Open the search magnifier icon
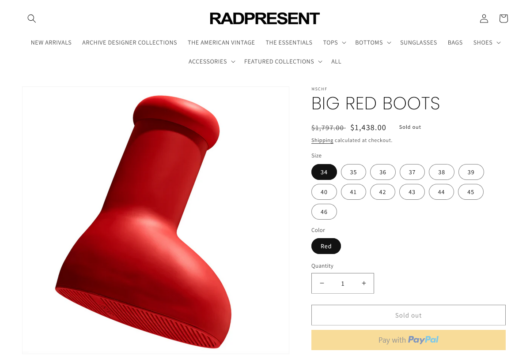The height and width of the screenshot is (355, 530). (x=31, y=19)
